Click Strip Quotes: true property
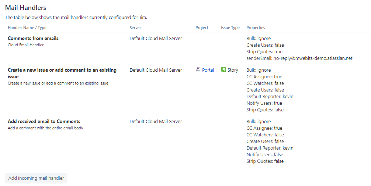This screenshot has height=186, width=371. [264, 51]
